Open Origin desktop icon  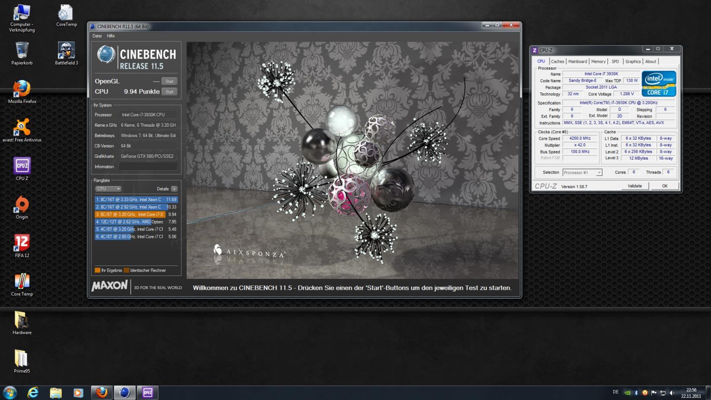[22, 207]
